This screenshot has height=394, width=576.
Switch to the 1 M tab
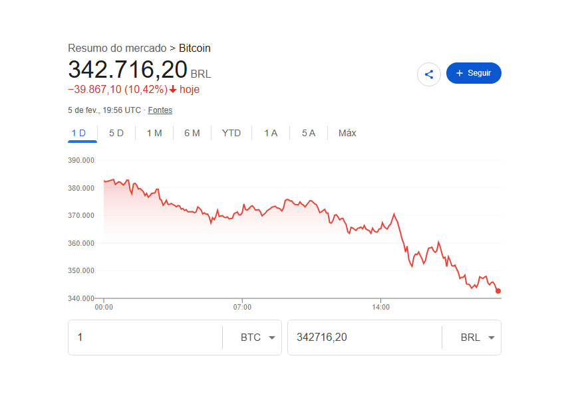tap(154, 133)
